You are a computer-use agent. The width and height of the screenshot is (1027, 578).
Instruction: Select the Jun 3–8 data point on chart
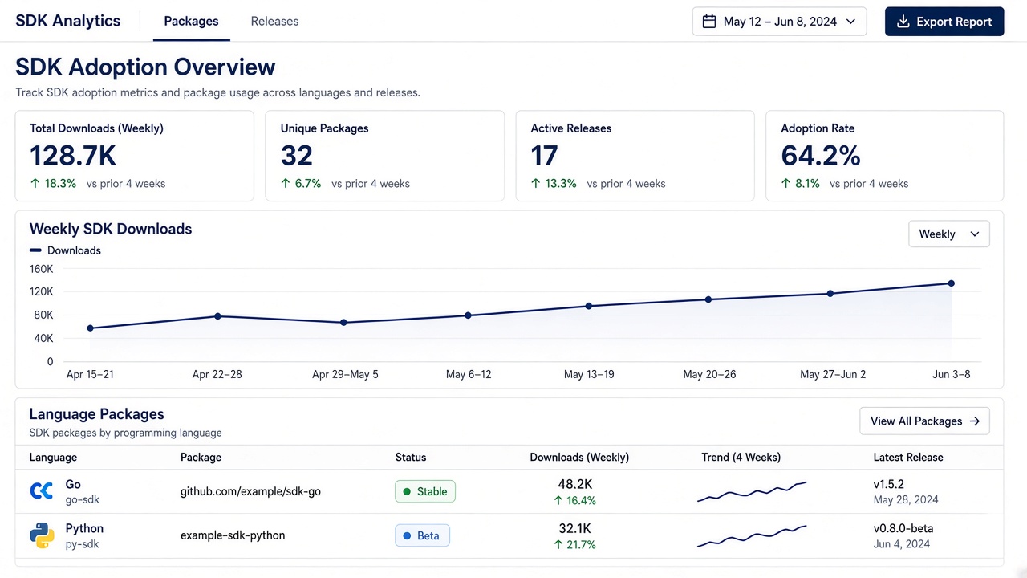click(x=951, y=283)
